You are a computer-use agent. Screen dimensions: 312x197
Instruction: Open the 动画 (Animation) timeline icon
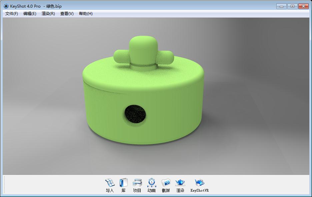click(x=152, y=185)
